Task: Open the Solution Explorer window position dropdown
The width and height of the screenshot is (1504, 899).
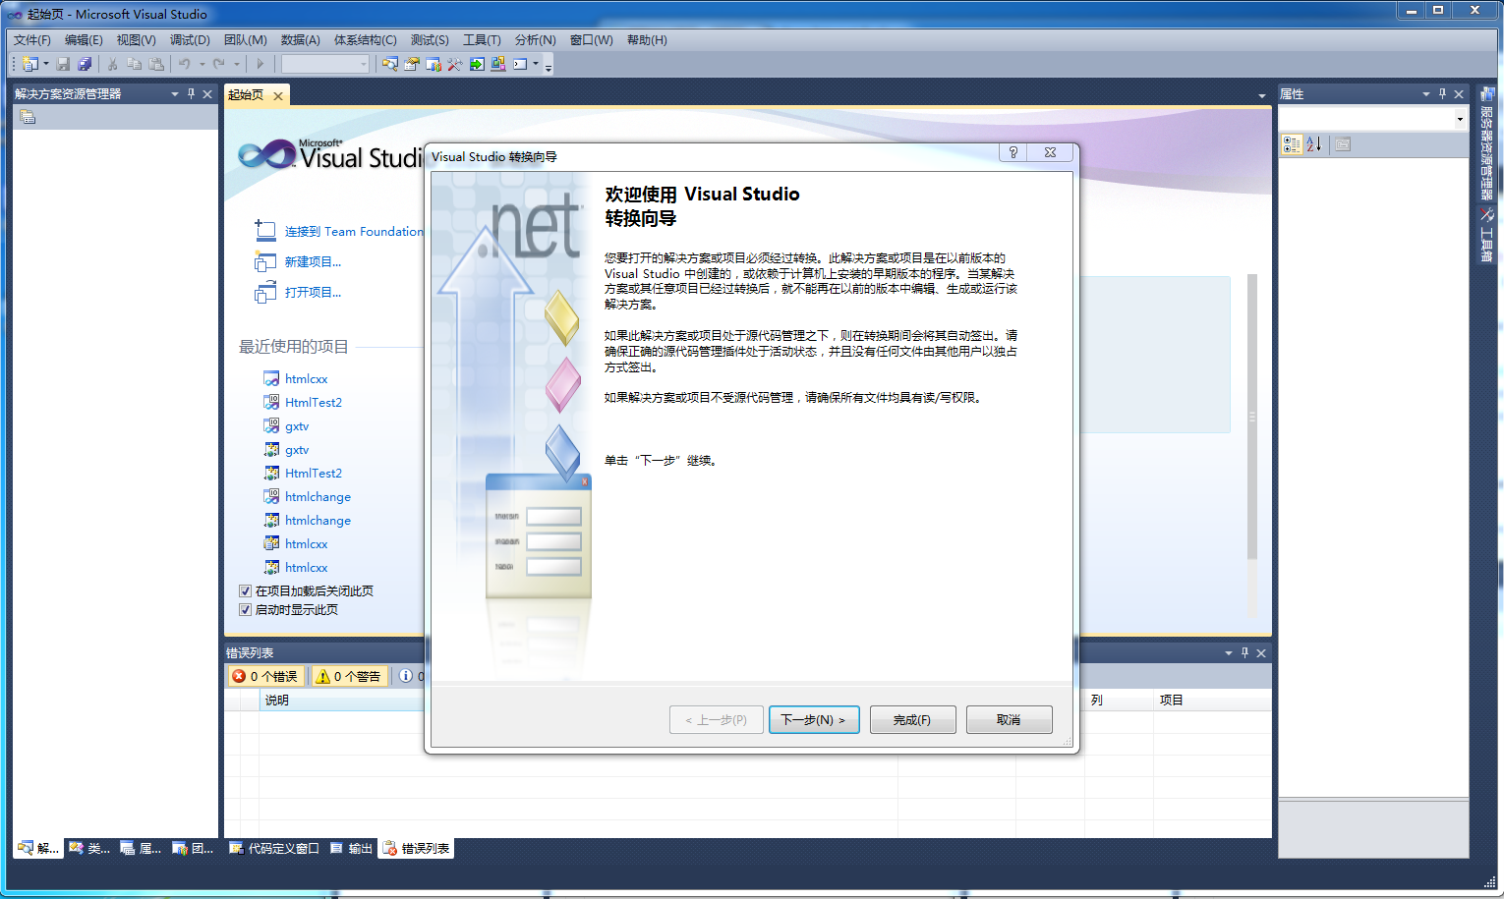Action: pos(175,93)
